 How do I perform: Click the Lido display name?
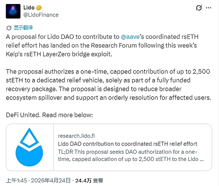28,8
